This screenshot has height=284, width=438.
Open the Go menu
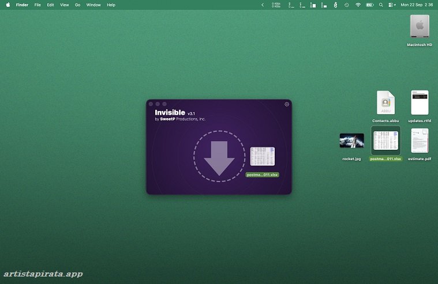(77, 5)
